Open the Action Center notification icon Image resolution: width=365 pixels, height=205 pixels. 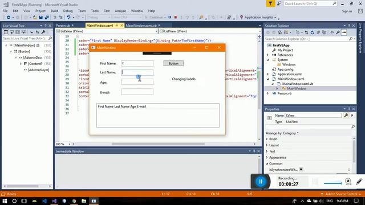point(356,201)
